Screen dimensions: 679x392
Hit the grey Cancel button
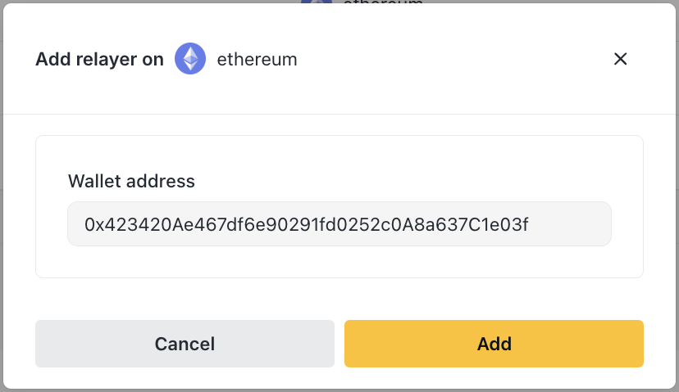pos(185,344)
